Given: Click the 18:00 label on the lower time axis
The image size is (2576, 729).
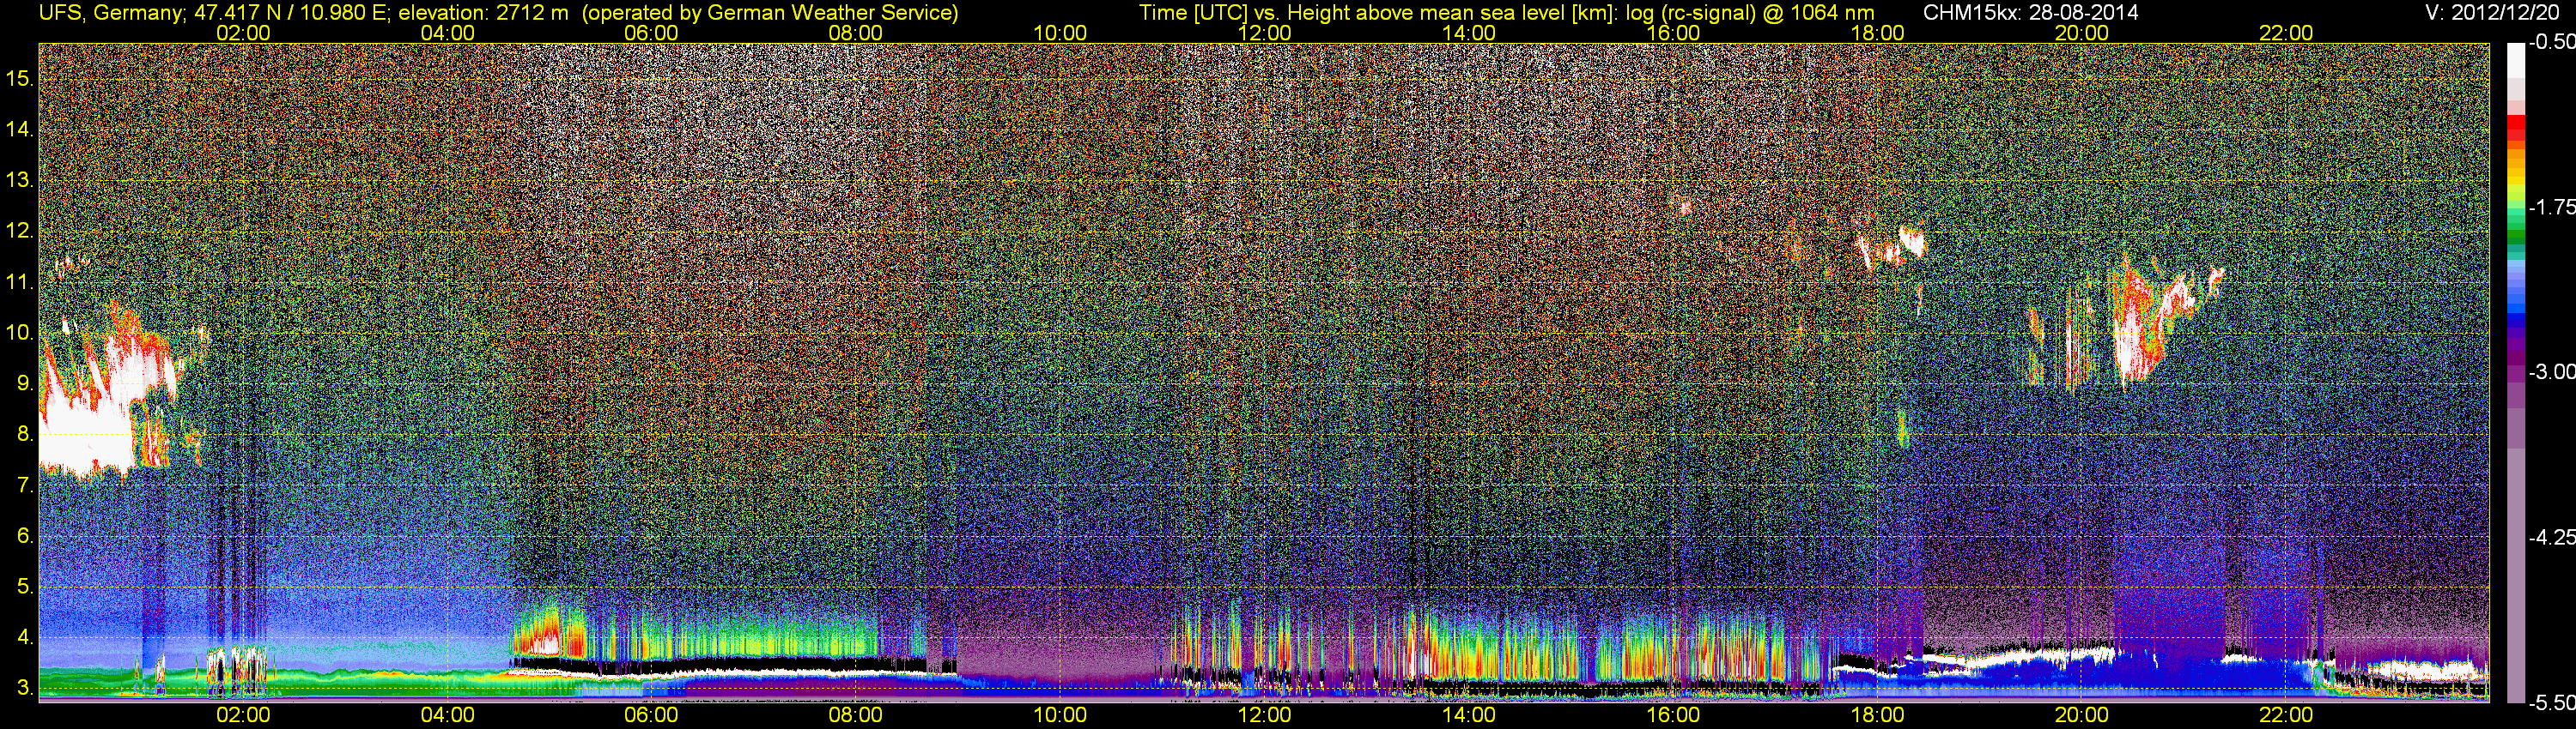Looking at the screenshot, I should point(1877,715).
